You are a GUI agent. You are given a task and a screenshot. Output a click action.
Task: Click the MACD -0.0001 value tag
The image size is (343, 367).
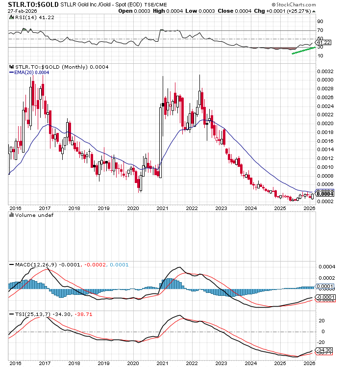coord(326,297)
